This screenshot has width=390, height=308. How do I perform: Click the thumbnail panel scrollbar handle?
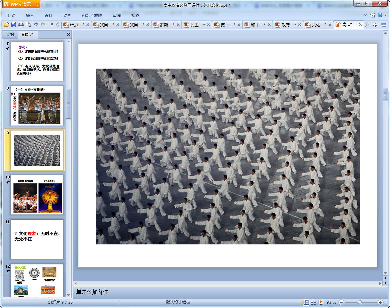[x=68, y=104]
